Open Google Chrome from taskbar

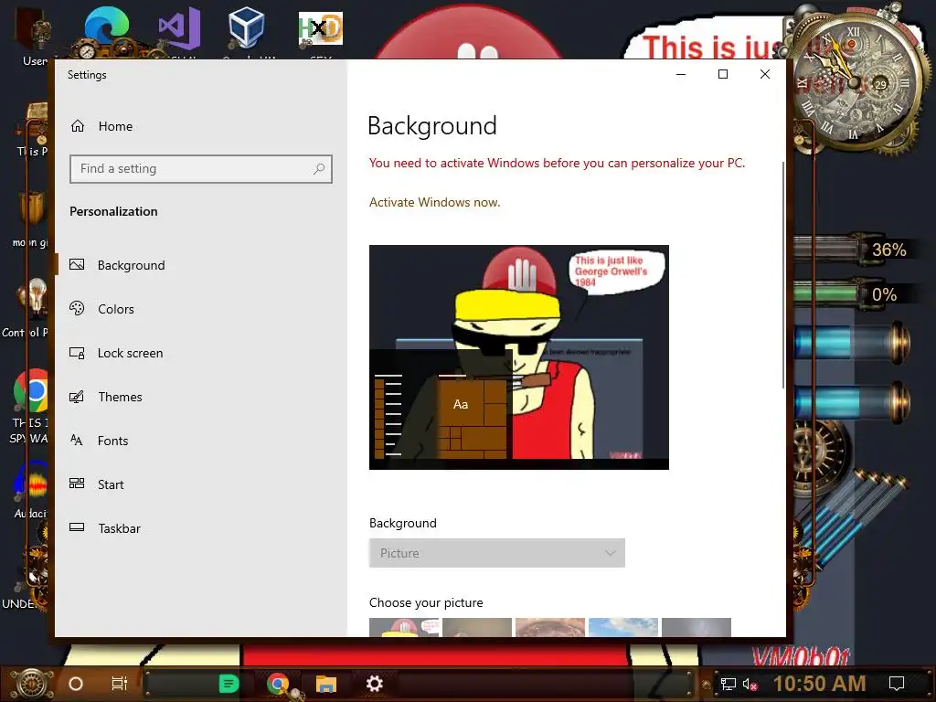pyautogui.click(x=278, y=684)
